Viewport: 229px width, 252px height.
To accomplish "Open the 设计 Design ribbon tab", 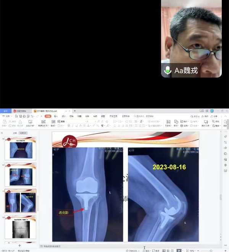I will point(63,116).
